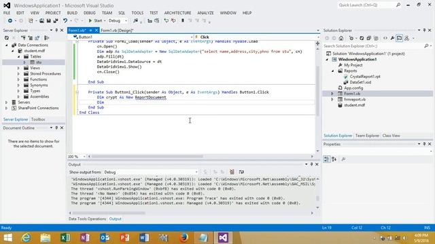Screen dimensions: 435x244
Task: Click the Home icon in Solution Explorer
Action: (341, 39)
